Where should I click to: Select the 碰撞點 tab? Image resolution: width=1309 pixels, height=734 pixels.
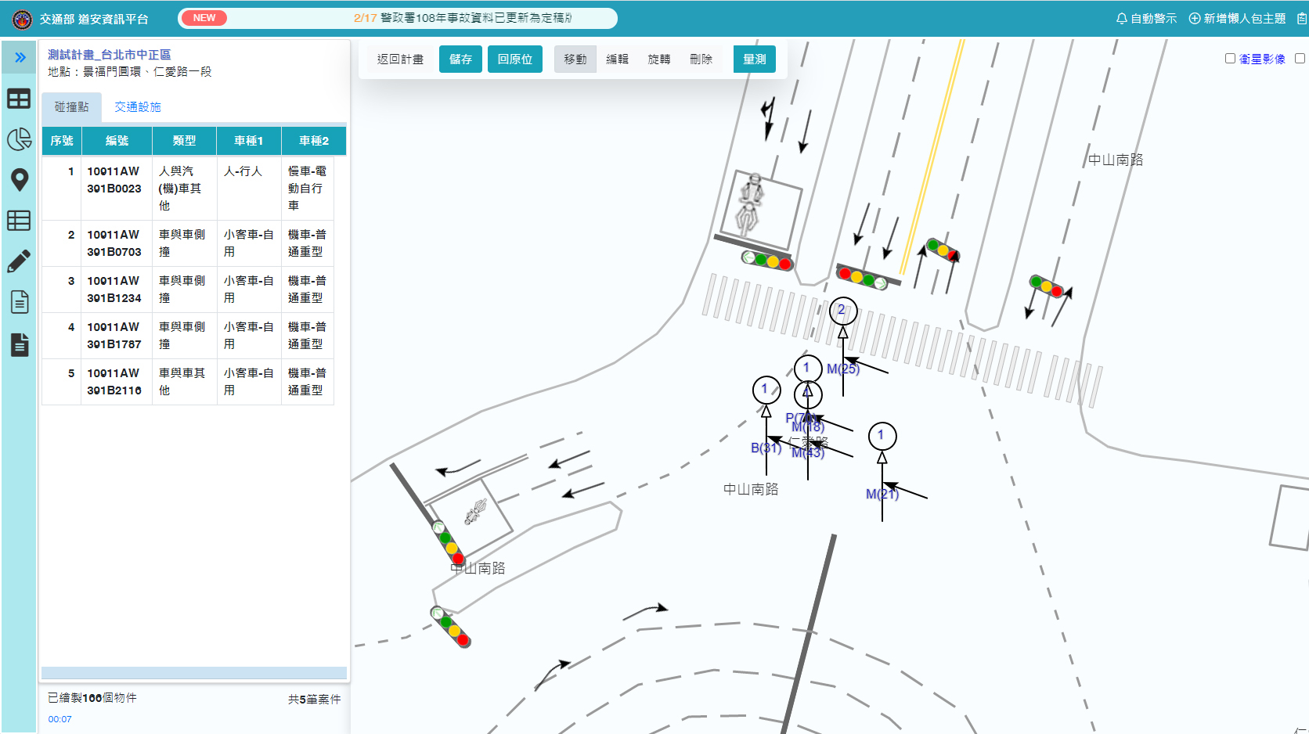pyautogui.click(x=71, y=107)
